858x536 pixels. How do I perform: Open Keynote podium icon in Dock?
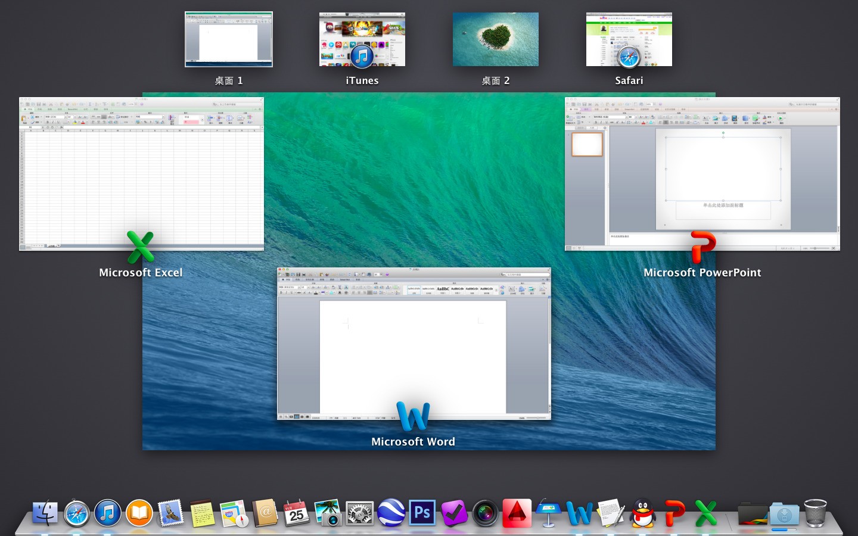coord(548,513)
